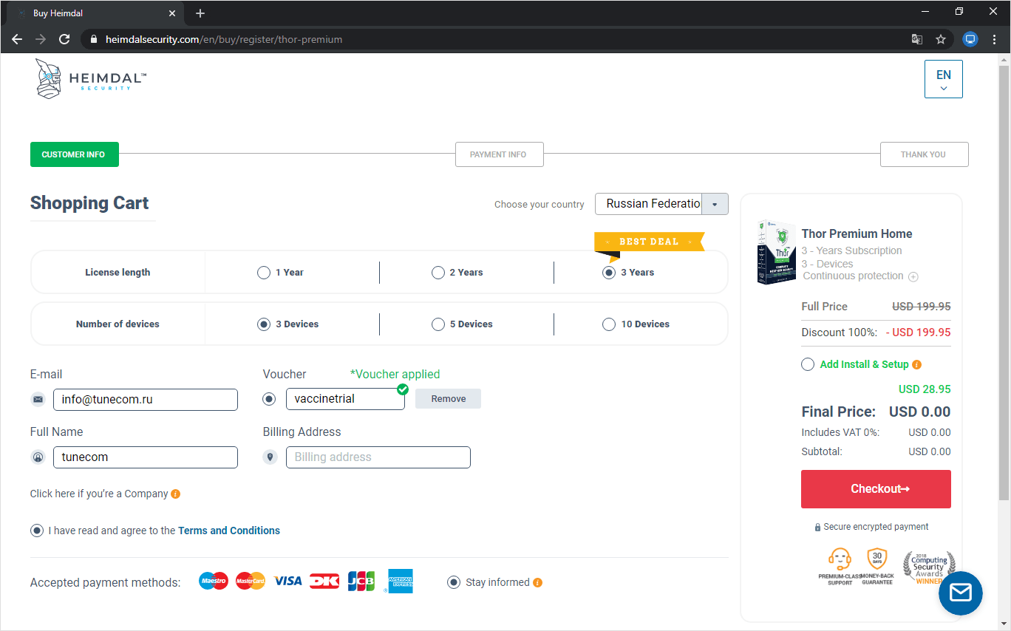Go to the Payment Info step
This screenshot has height=631, width=1011.
click(500, 154)
